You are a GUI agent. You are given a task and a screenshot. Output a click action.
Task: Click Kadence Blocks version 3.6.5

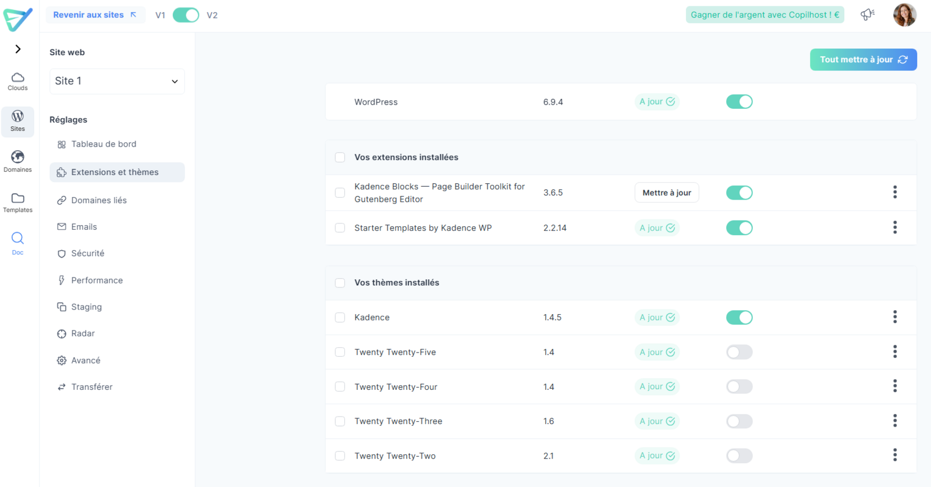tap(553, 193)
